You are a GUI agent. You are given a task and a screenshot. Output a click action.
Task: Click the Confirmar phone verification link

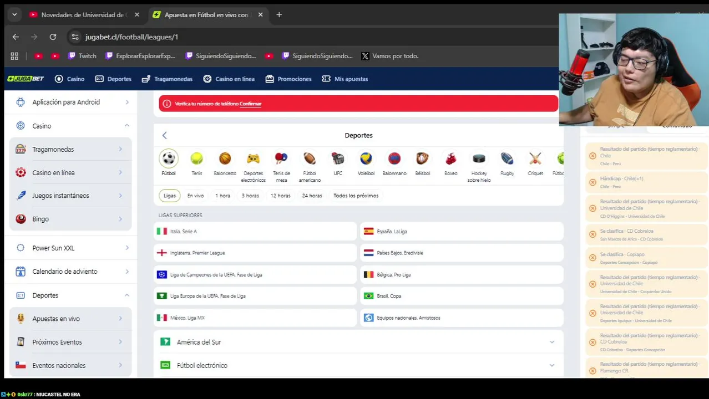(250, 104)
